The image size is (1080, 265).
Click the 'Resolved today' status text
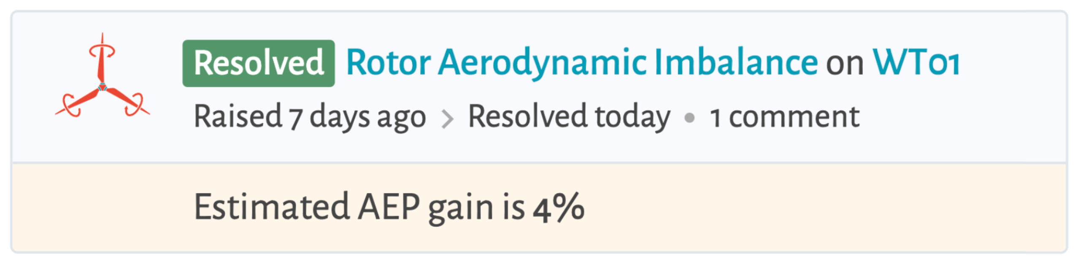[x=569, y=117]
